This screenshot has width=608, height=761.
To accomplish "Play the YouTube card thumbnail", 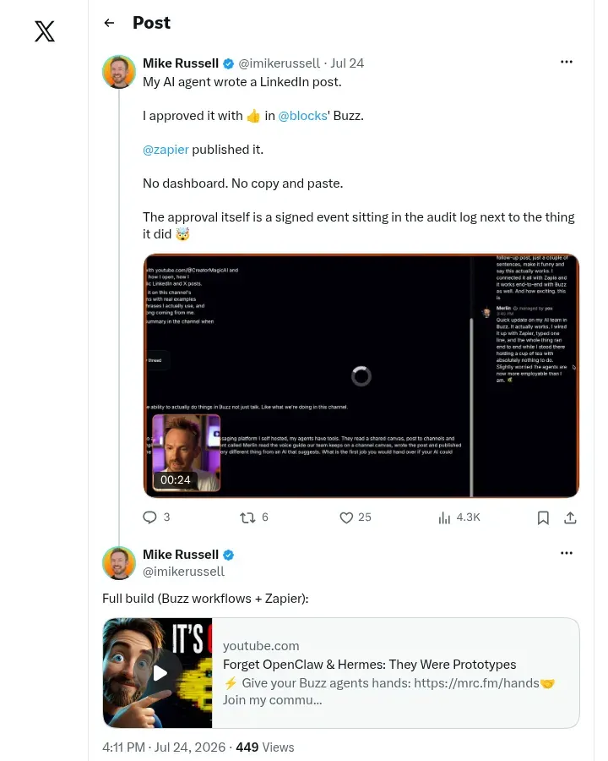I will point(157,673).
